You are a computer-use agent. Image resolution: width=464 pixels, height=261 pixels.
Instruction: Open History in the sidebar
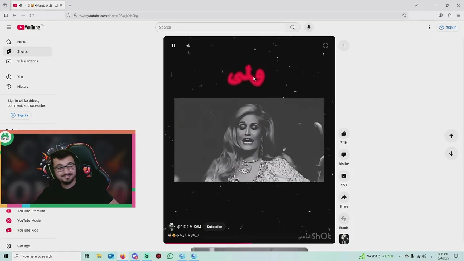click(x=28, y=87)
